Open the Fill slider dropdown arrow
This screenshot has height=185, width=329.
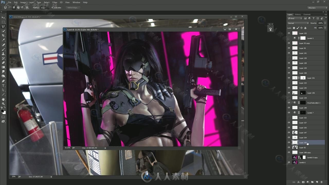[325, 28]
